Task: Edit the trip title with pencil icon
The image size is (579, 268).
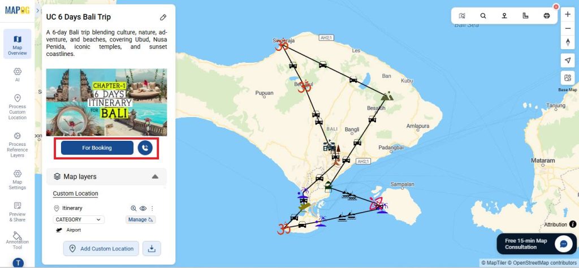Action: pyautogui.click(x=163, y=18)
